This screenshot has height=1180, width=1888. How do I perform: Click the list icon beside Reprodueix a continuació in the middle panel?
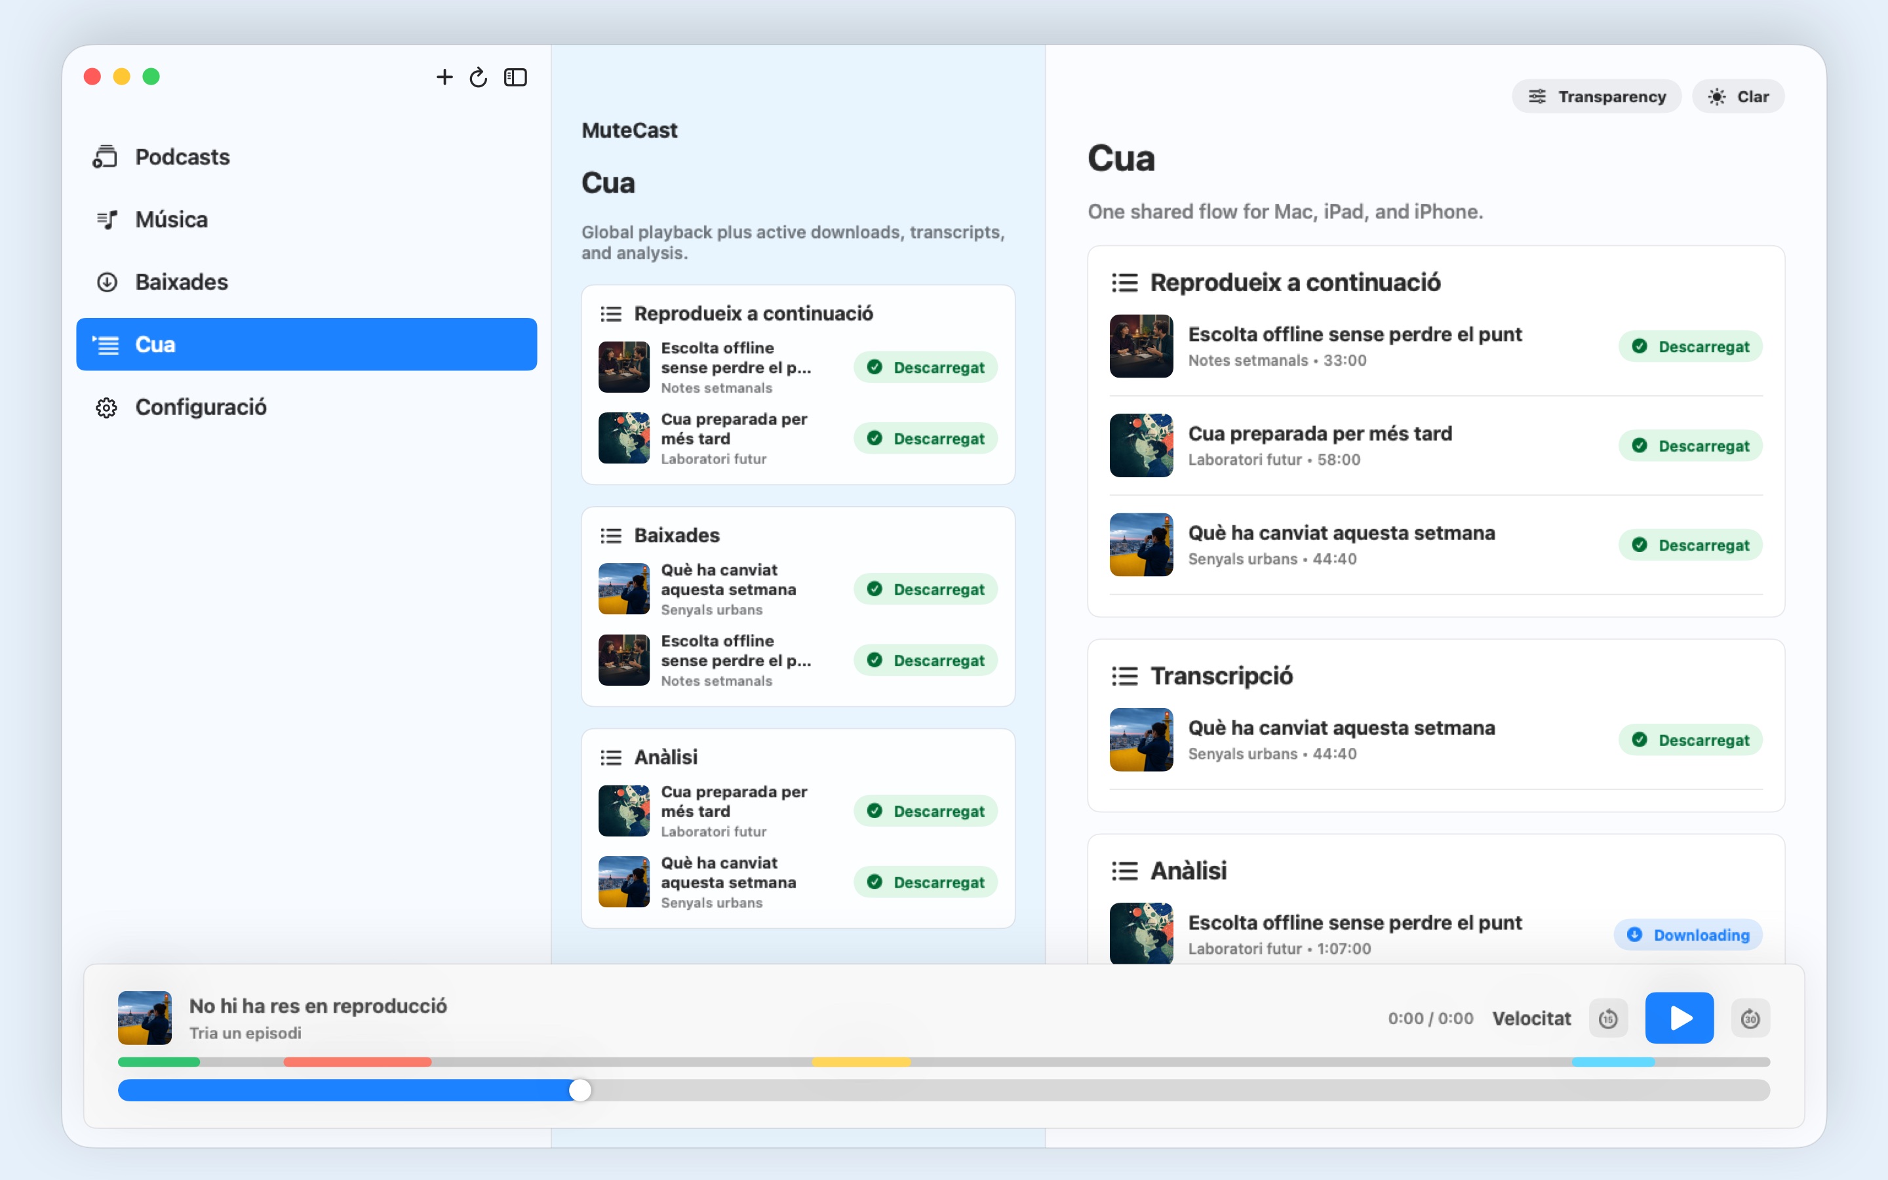pyautogui.click(x=611, y=314)
